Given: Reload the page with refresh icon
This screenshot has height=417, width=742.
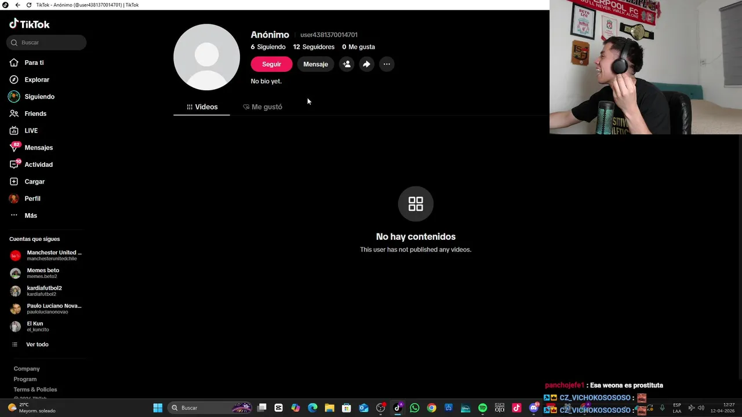Looking at the screenshot, I should 29,5.
